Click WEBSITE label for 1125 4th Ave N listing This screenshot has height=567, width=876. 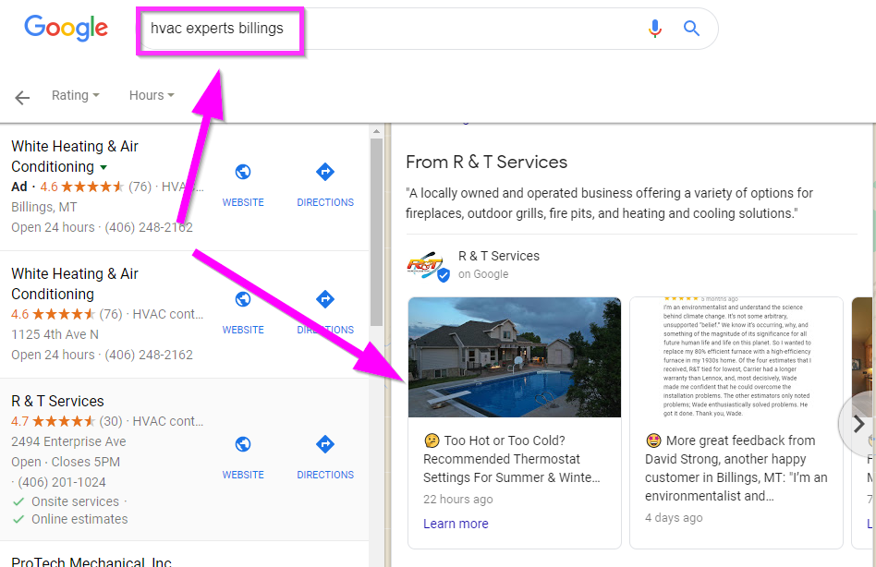(243, 330)
